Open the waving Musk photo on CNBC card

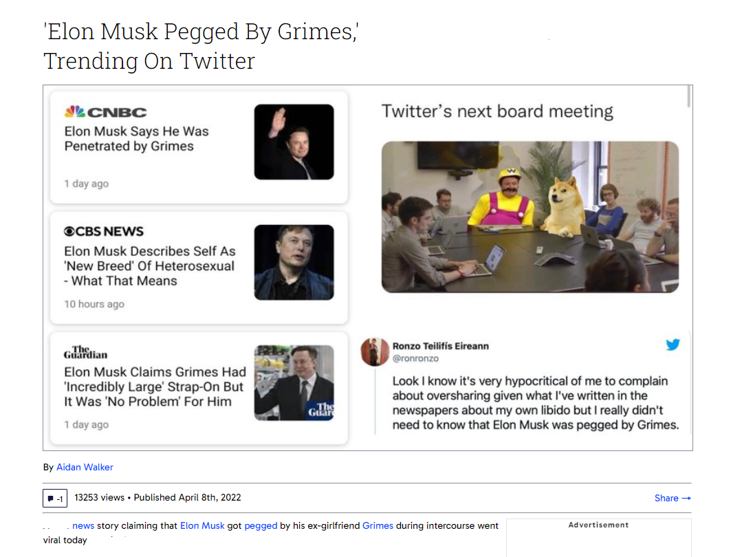294,142
